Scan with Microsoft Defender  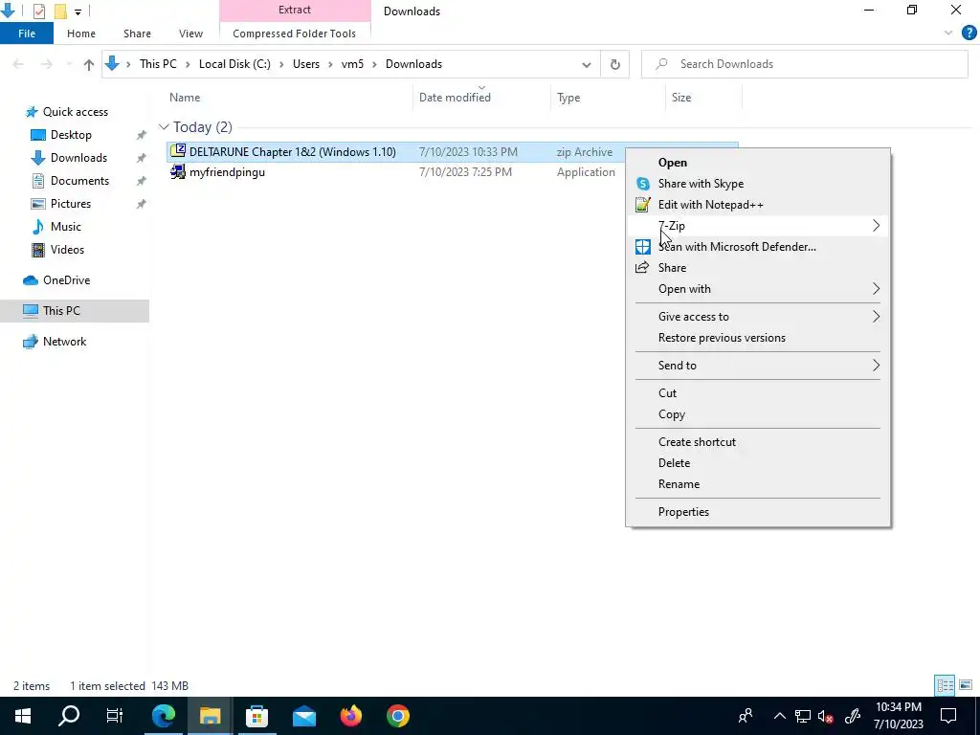[758, 247]
